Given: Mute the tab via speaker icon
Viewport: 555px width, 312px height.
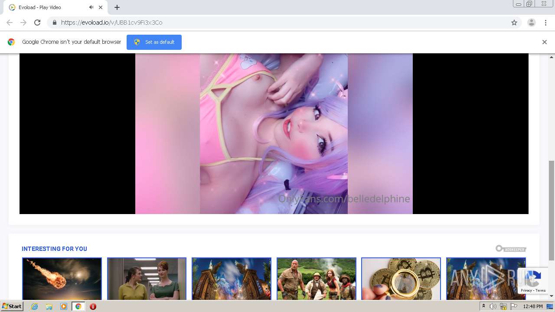Looking at the screenshot, I should 91,7.
